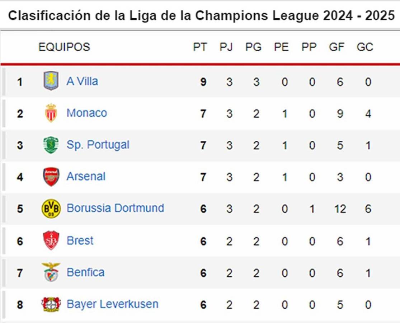Open the Brest team link

[80, 240]
